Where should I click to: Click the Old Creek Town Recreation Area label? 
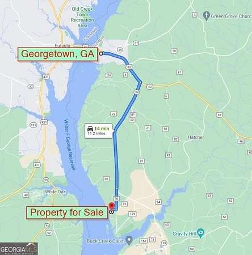(x=82, y=17)
